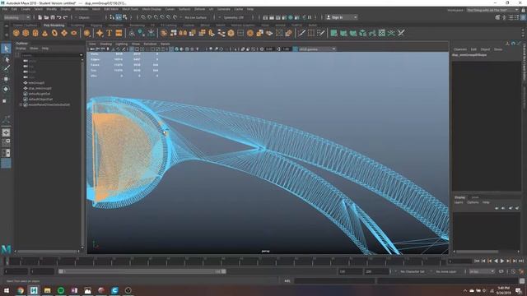Image resolution: width=527 pixels, height=296 pixels.
Task: Click the Mirror shelf icon
Action: (x=183, y=33)
